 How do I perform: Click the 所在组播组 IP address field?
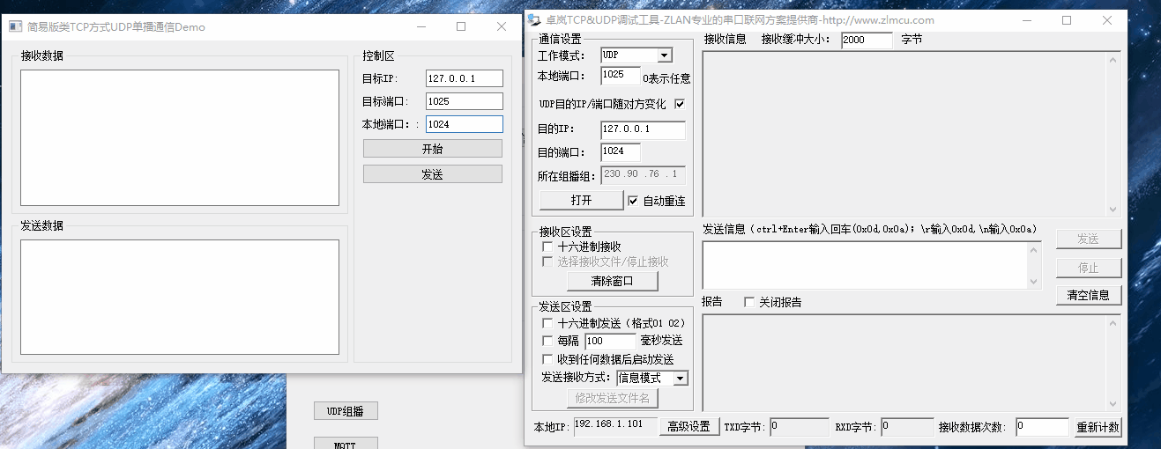pyautogui.click(x=643, y=175)
